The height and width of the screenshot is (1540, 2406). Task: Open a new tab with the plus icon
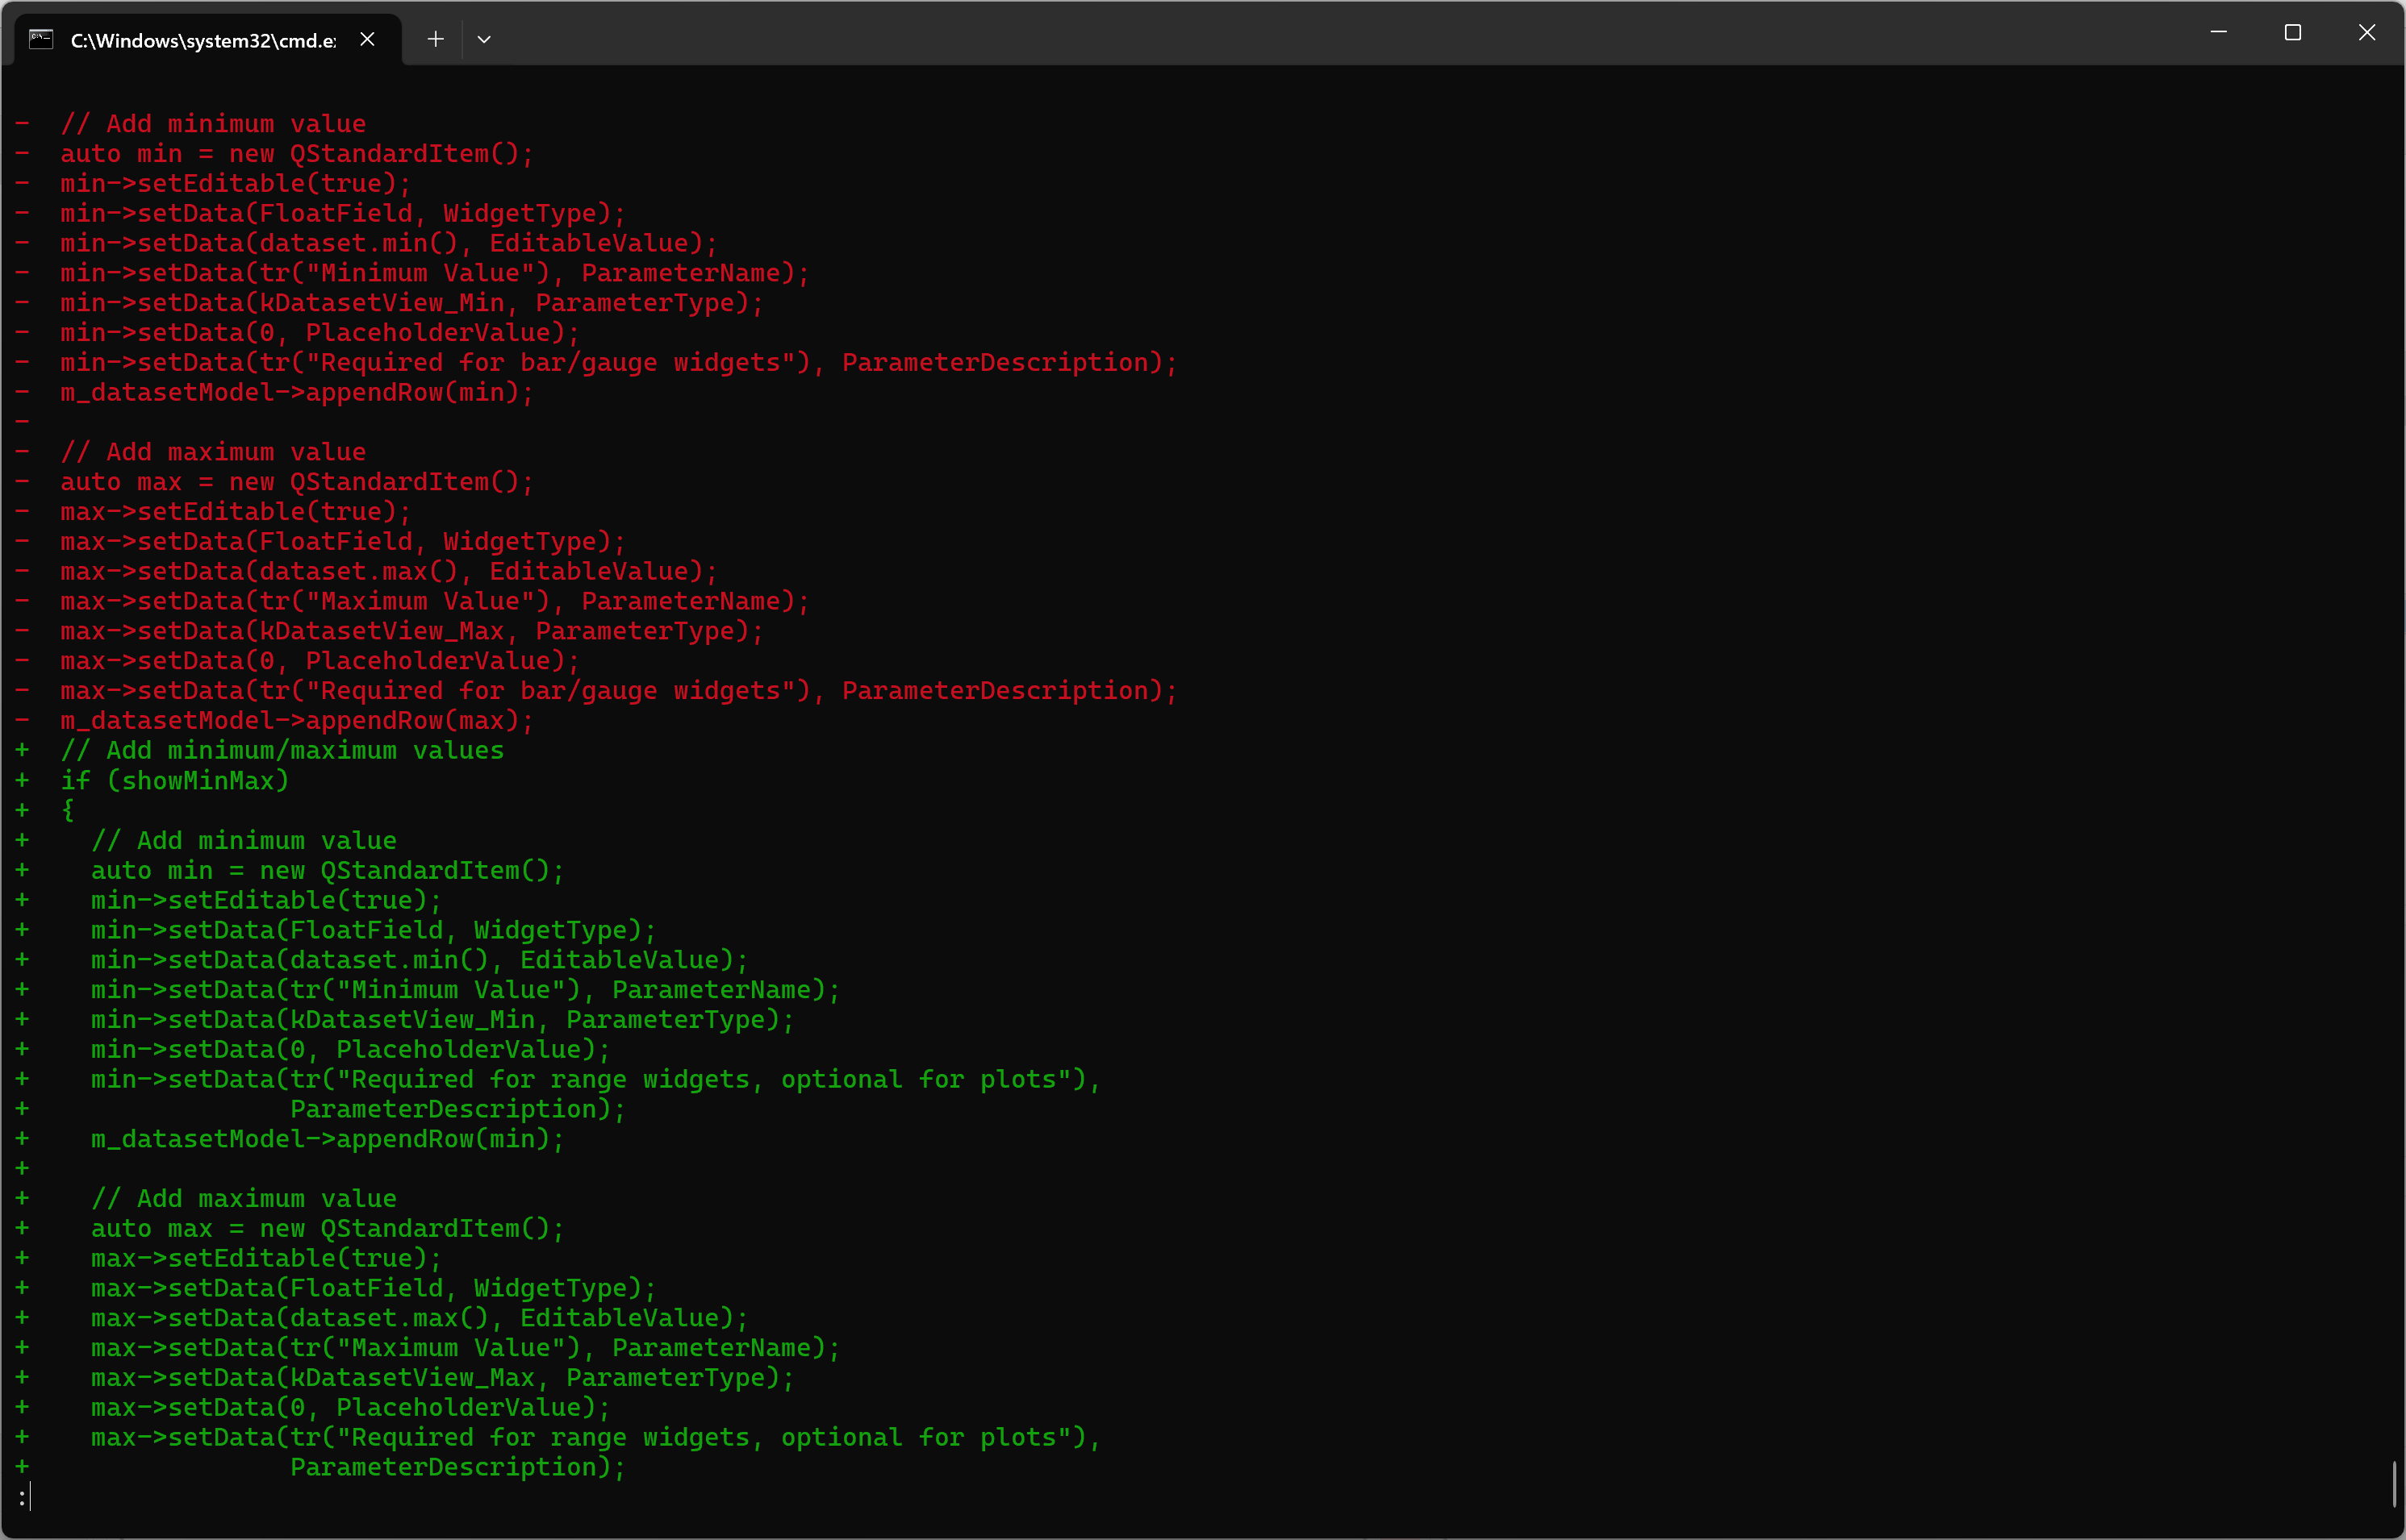pyautogui.click(x=435, y=39)
